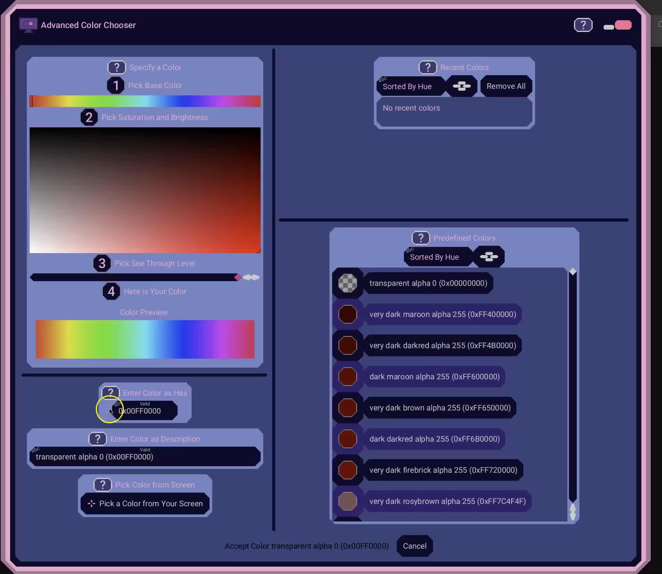Select the very dark firebrick swatch
This screenshot has height=574, width=662.
pos(348,470)
